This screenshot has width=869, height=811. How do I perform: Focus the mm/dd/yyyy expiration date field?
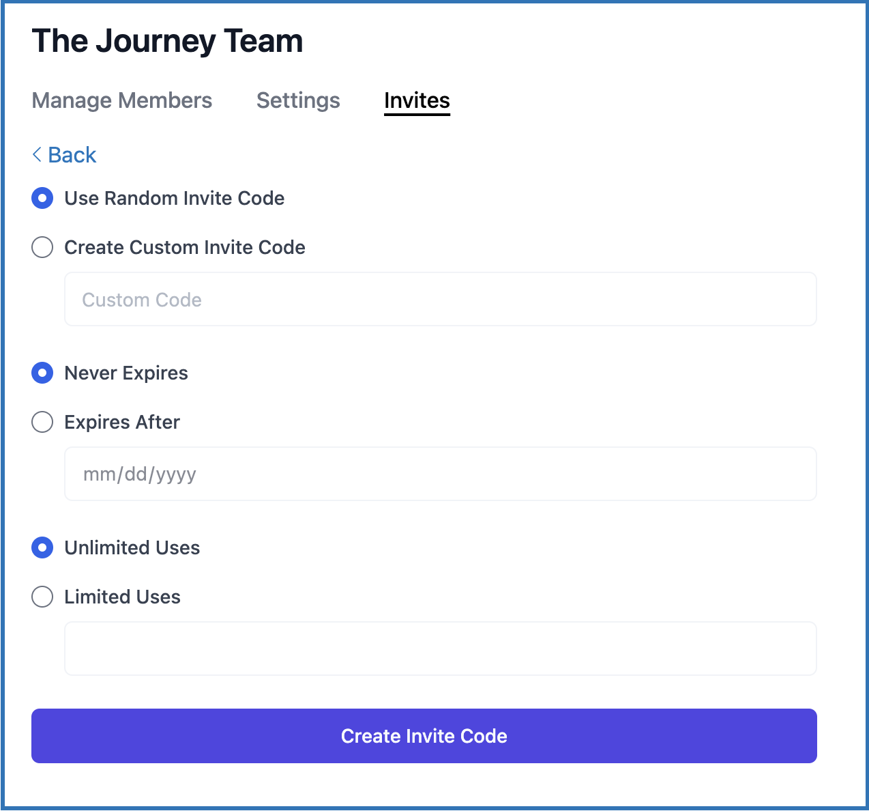pos(440,474)
